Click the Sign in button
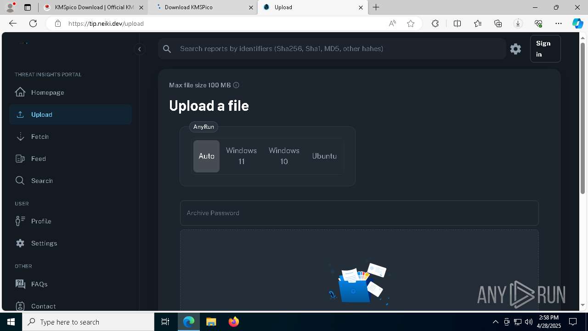The image size is (588, 331). [545, 49]
